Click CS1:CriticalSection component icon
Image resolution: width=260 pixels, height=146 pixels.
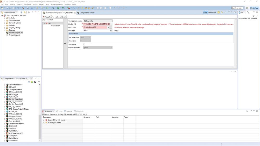(x=7, y=85)
